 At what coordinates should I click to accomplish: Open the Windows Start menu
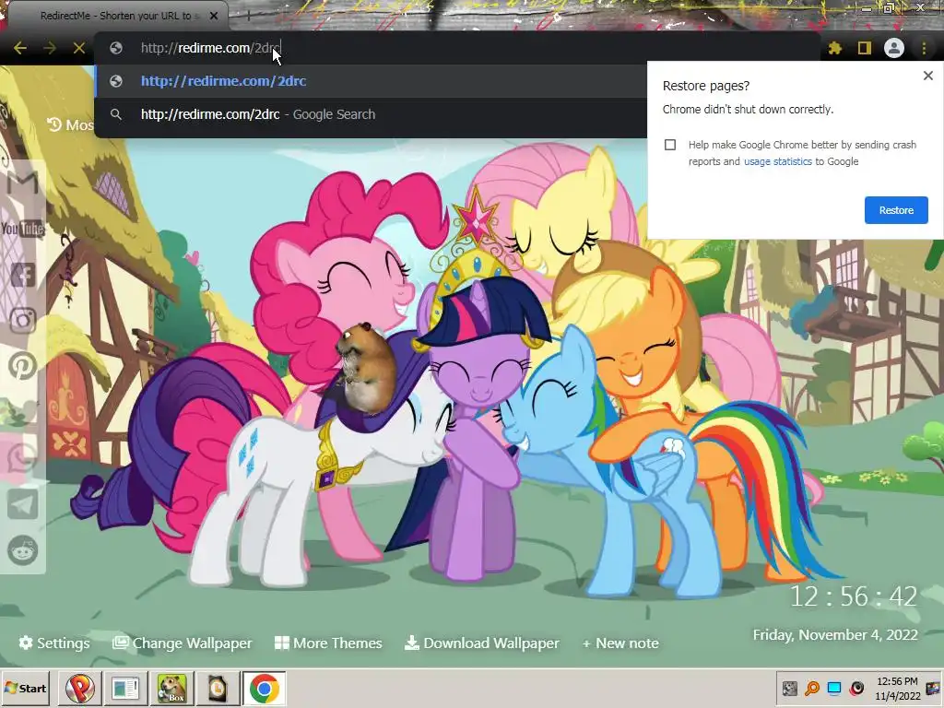25,688
